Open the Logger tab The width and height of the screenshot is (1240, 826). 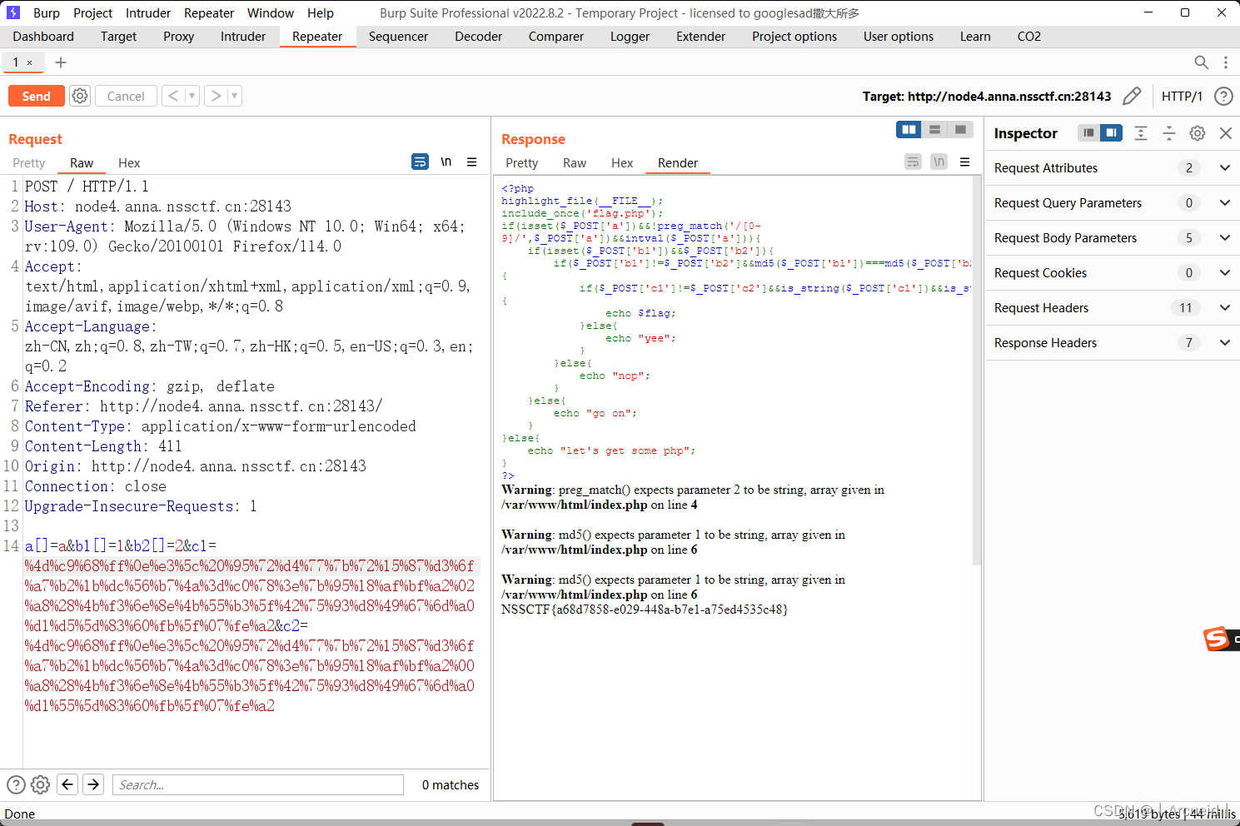(630, 37)
